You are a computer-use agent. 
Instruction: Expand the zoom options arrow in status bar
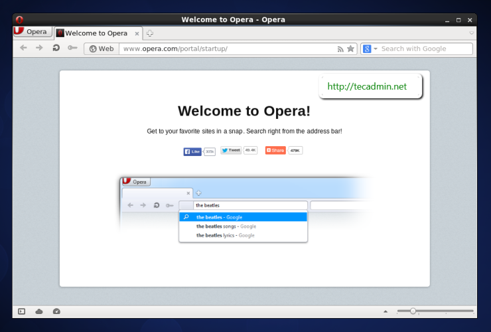386,311
